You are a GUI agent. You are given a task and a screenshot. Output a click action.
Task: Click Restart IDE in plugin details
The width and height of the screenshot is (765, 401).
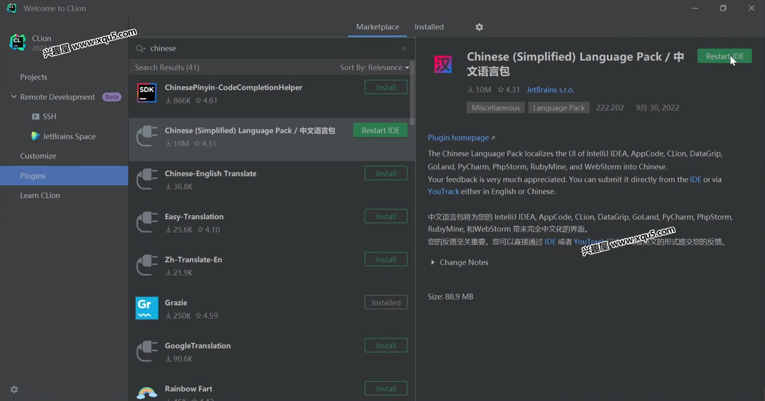click(x=724, y=57)
